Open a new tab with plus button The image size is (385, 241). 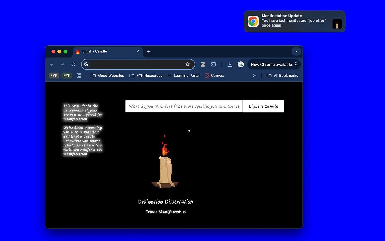tap(149, 51)
